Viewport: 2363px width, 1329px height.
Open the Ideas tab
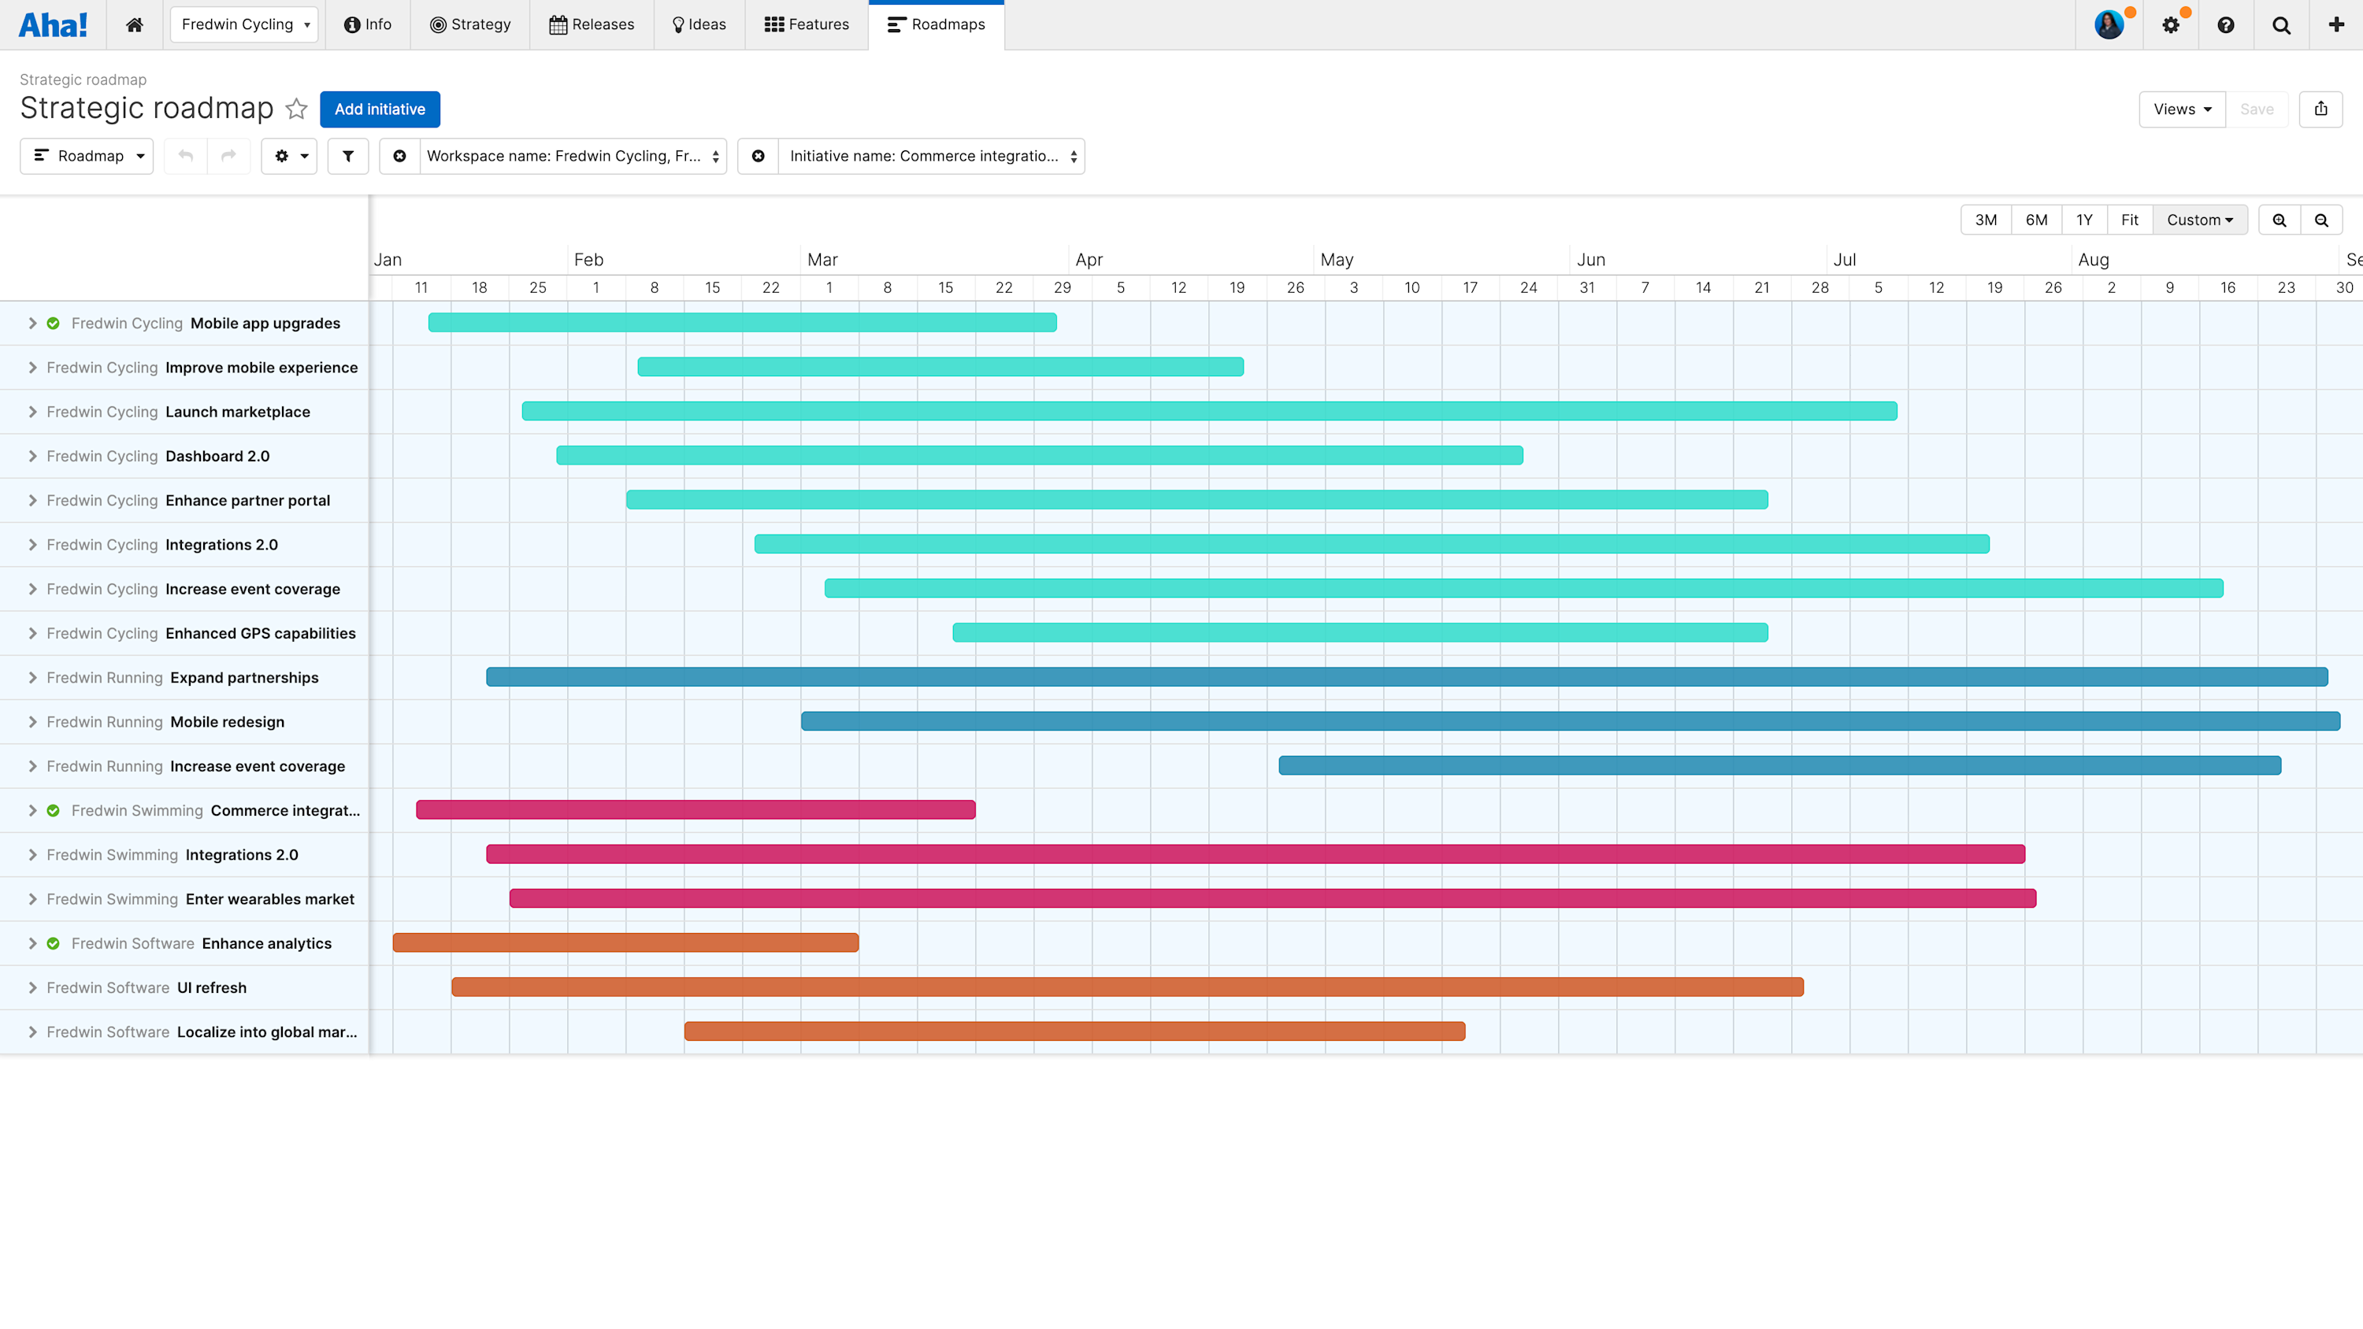698,24
